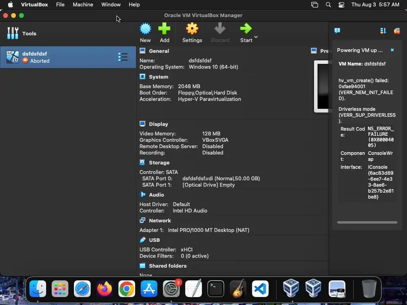Open Terminal from the Dock

(x=216, y=289)
